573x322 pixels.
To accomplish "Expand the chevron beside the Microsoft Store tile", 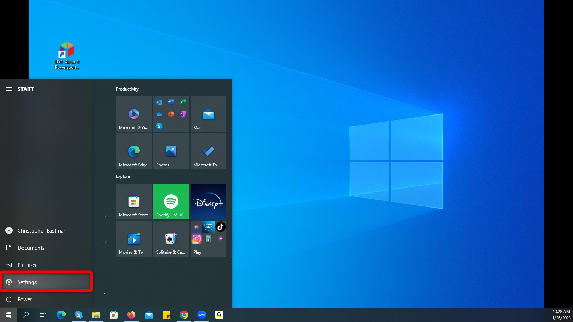I will click(105, 216).
